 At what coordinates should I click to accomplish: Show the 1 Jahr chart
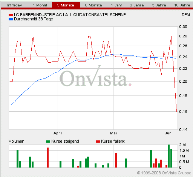116,5
